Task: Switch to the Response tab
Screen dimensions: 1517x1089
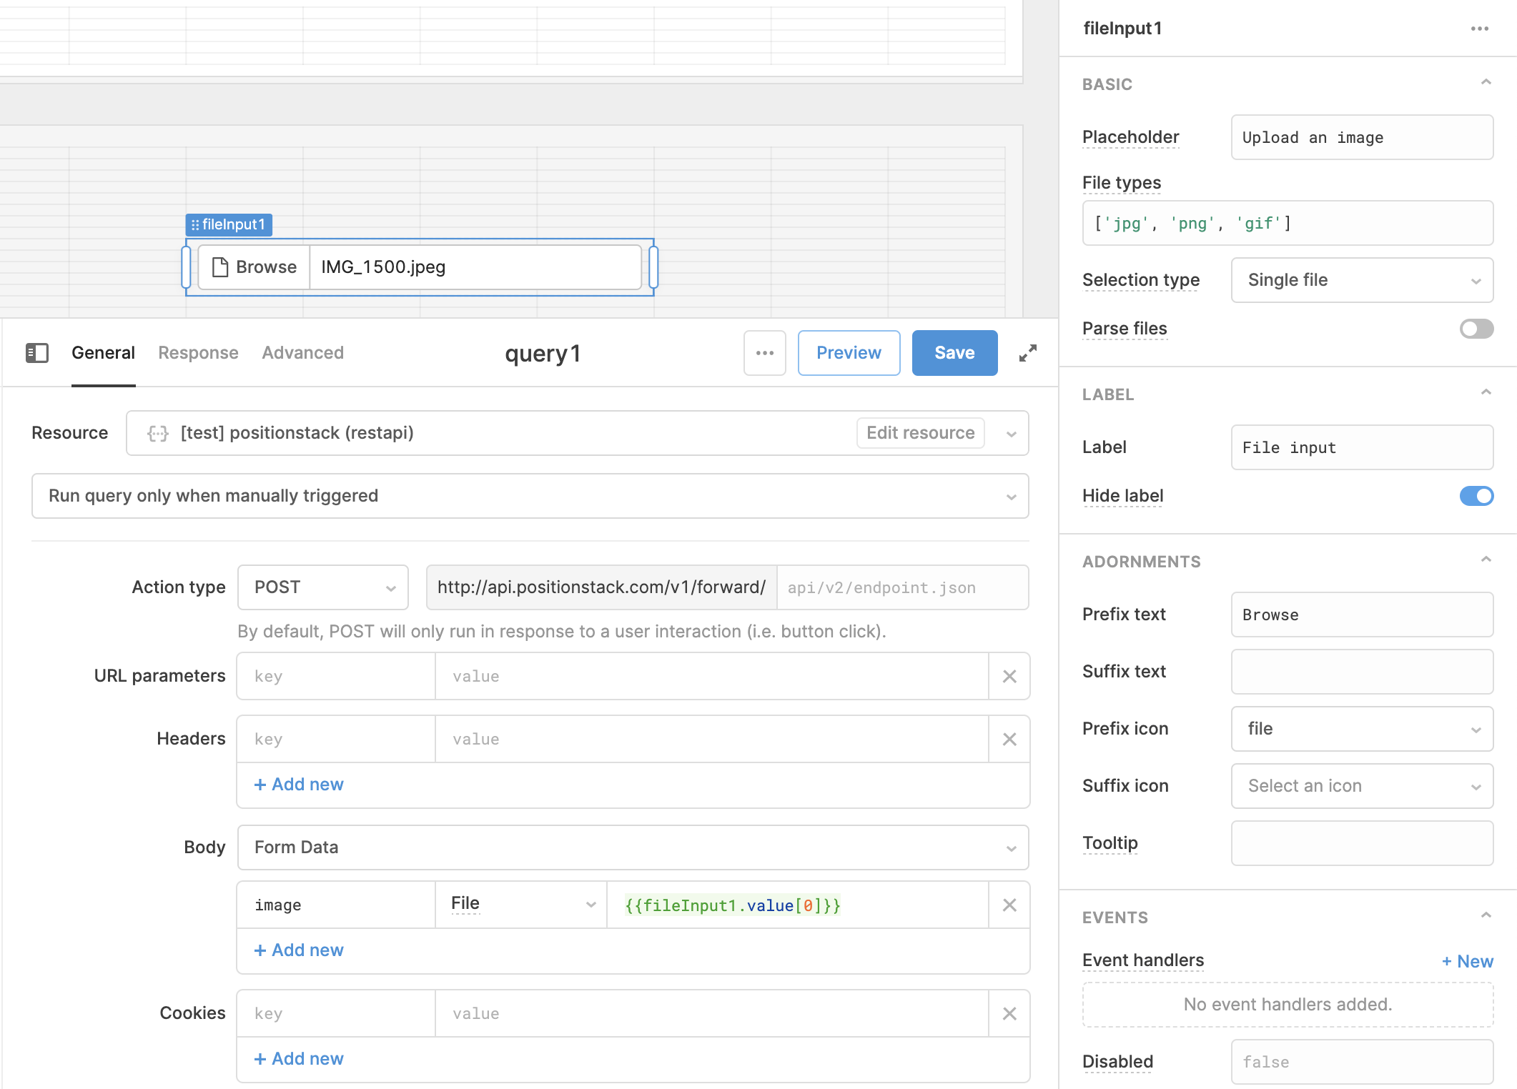Action: point(198,353)
